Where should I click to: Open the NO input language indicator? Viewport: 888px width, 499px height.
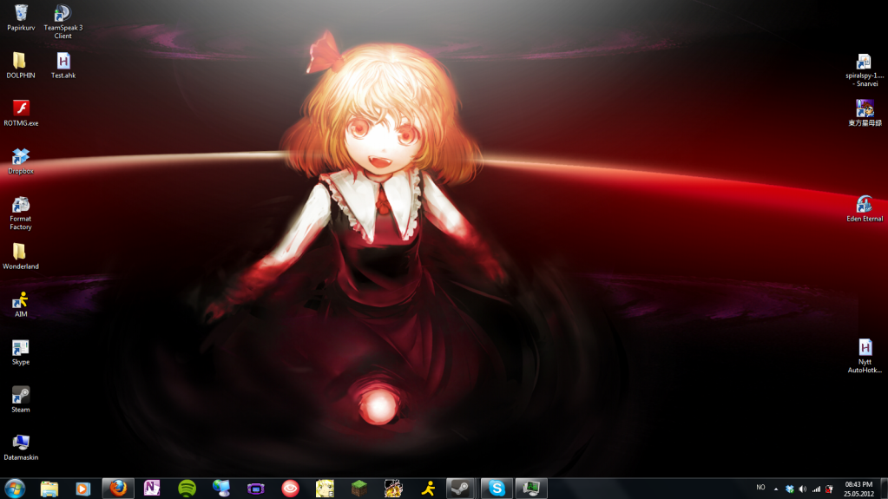pos(760,488)
